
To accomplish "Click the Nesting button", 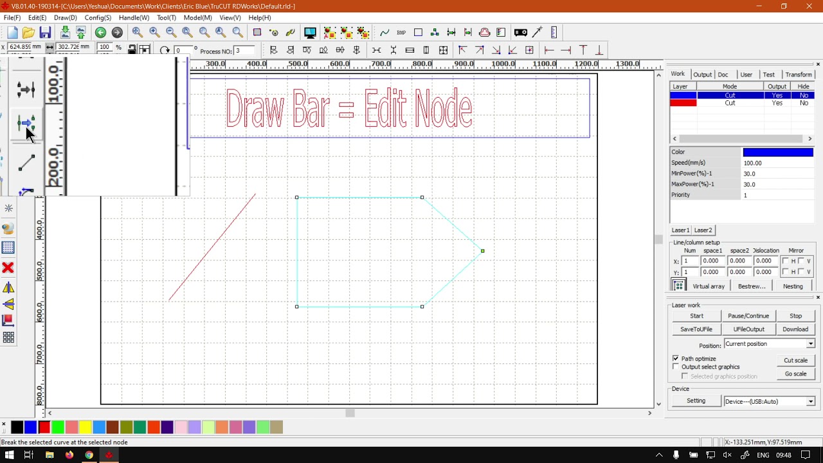I will (x=793, y=286).
